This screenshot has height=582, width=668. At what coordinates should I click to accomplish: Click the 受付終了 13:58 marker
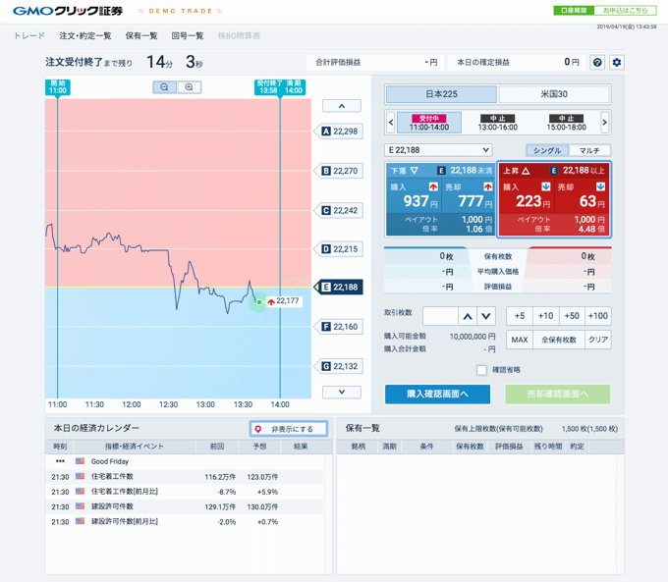[x=268, y=86]
